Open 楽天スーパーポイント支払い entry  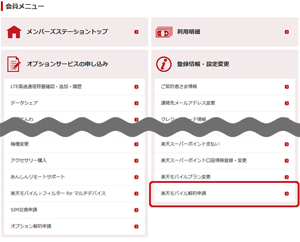click(225, 144)
